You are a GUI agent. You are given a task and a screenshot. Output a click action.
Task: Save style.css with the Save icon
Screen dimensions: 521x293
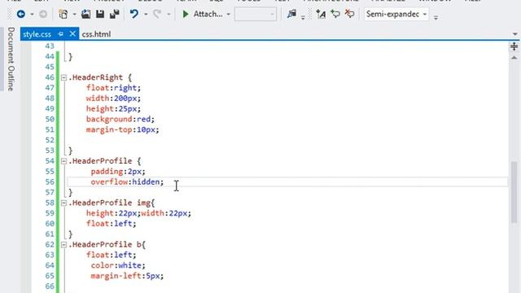100,14
